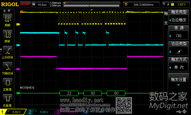
Task: Toggle the red STOP run status indicator
Action: point(26,4)
